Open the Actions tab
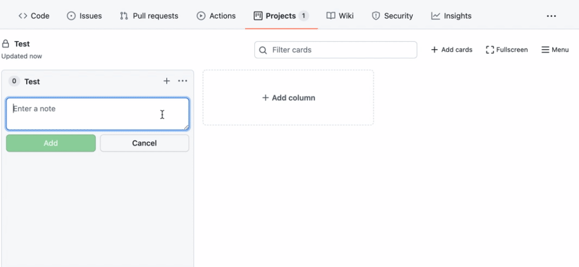 [216, 16]
